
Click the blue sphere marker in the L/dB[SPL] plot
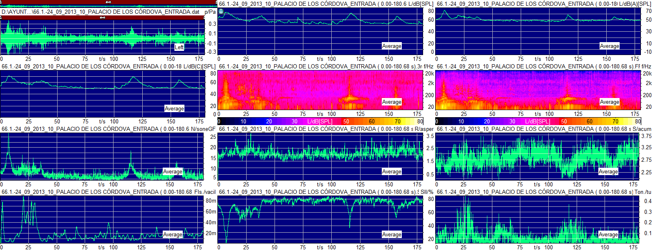pyautogui.click(x=222, y=12)
